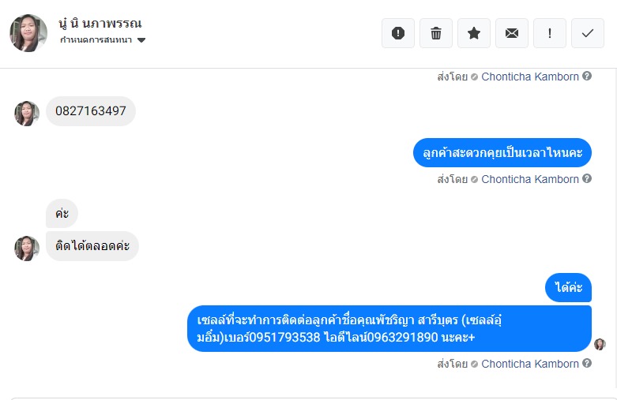This screenshot has width=617, height=400.
Task: Click the avatar beside the 0827163497 message
Action: coord(27,113)
